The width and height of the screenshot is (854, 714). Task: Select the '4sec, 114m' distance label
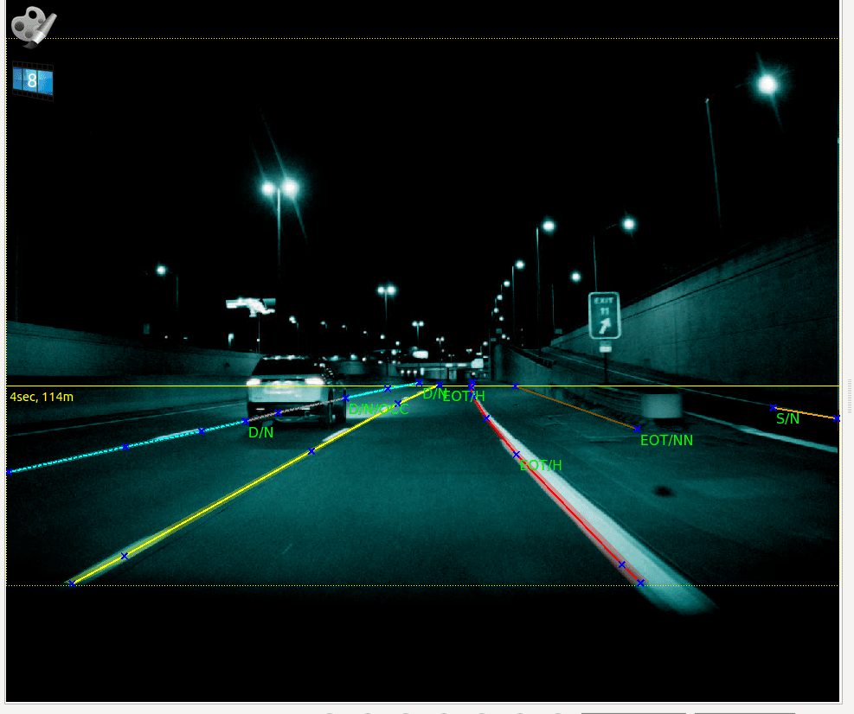(42, 397)
